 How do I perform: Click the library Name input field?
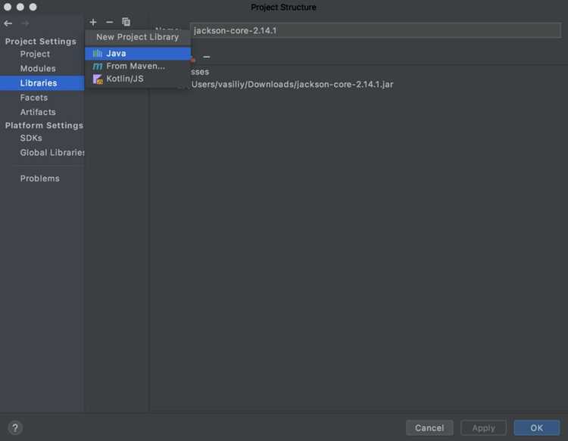pos(376,30)
